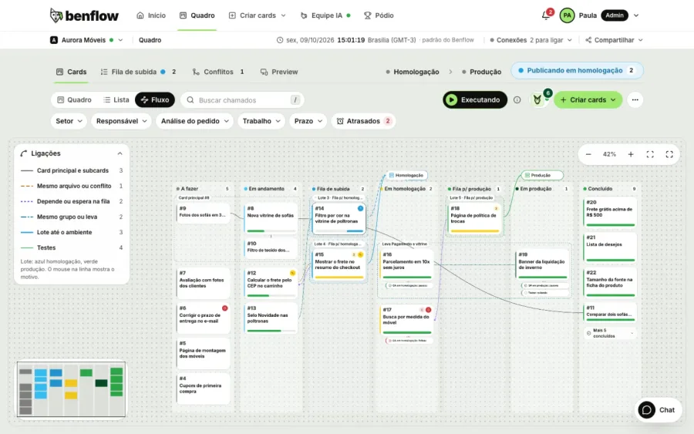694x434 pixels.
Task: Focus the Buscar chamados search field
Action: coord(243,100)
